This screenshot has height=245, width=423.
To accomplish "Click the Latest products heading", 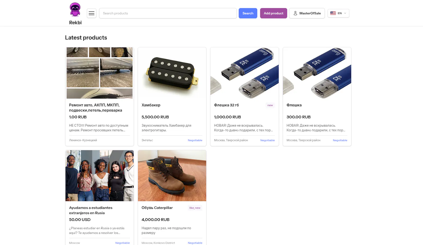I will (86, 38).
